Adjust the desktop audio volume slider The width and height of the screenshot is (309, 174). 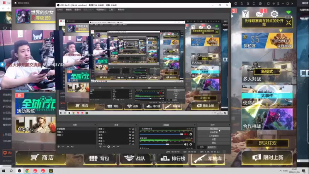(161, 144)
